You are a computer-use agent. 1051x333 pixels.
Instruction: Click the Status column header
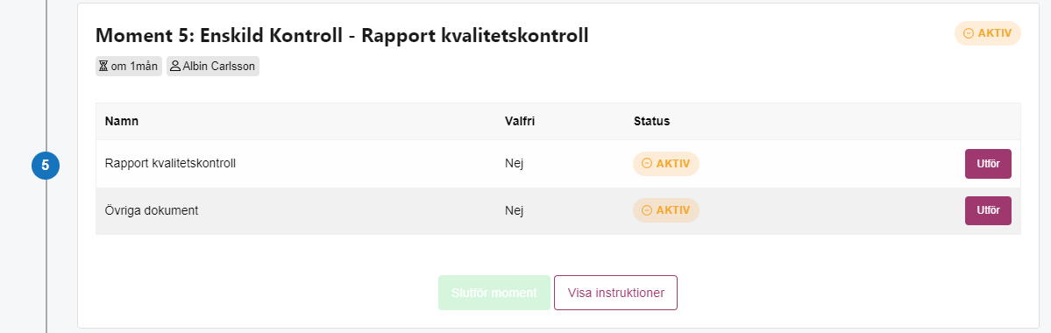click(x=651, y=121)
